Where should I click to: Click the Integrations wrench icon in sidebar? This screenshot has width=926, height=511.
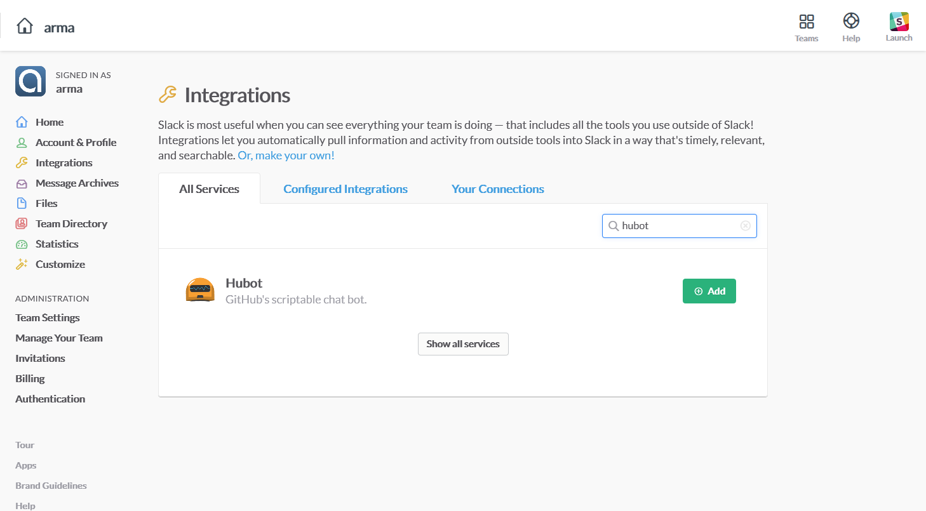22,163
